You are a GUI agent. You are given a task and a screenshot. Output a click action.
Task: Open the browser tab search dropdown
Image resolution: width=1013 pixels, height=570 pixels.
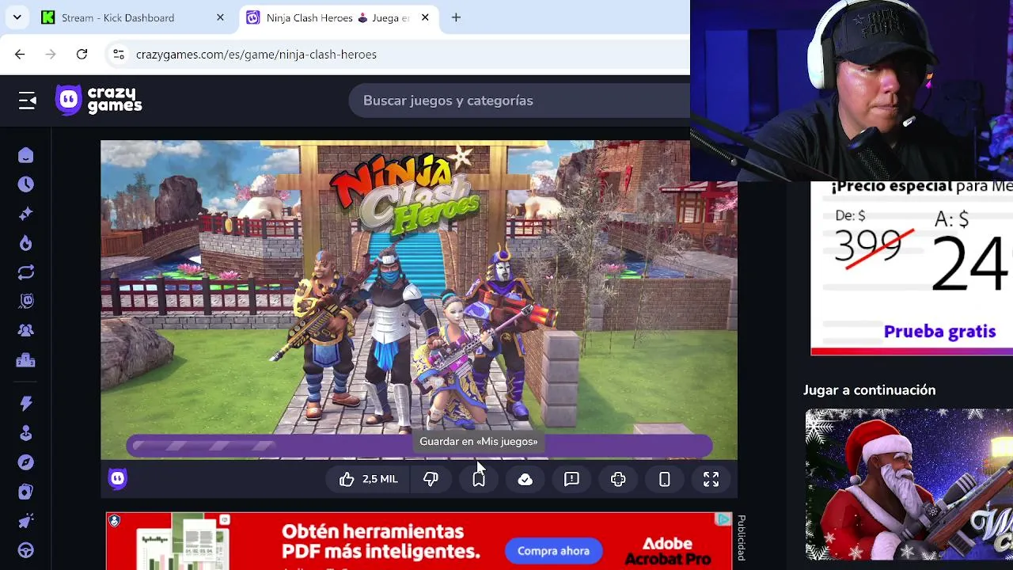coord(17,17)
